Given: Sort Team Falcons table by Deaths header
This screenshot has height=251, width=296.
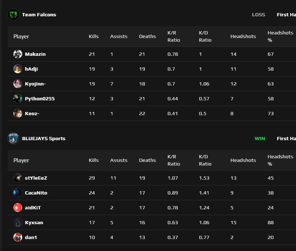Looking at the screenshot, I should [147, 37].
